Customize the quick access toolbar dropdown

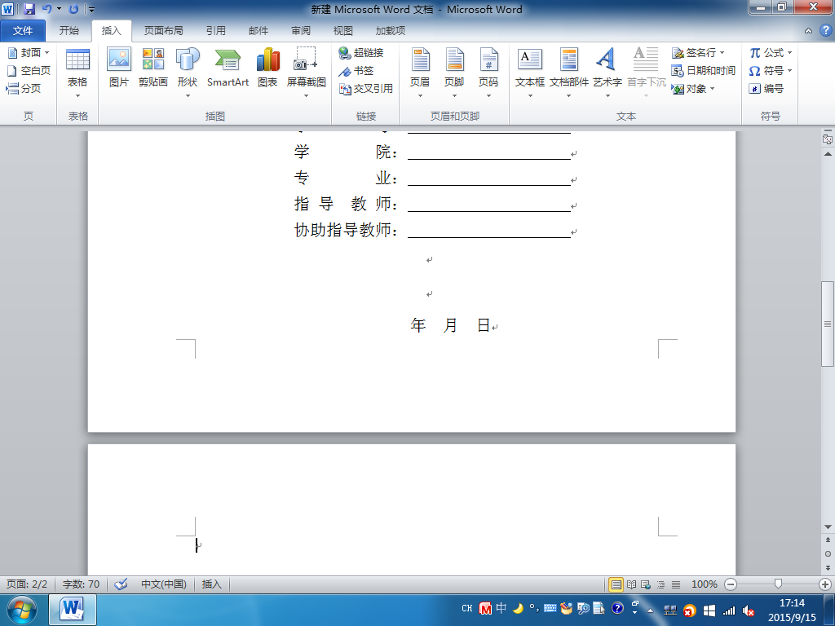[91, 9]
